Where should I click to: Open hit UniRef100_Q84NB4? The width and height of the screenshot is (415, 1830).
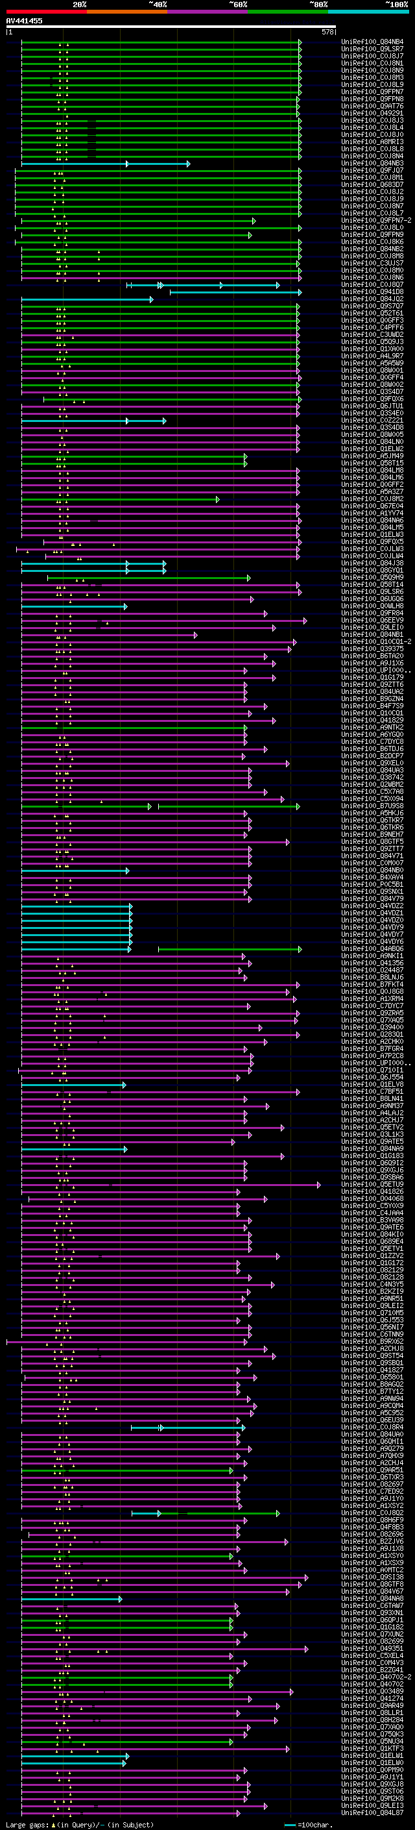click(372, 42)
